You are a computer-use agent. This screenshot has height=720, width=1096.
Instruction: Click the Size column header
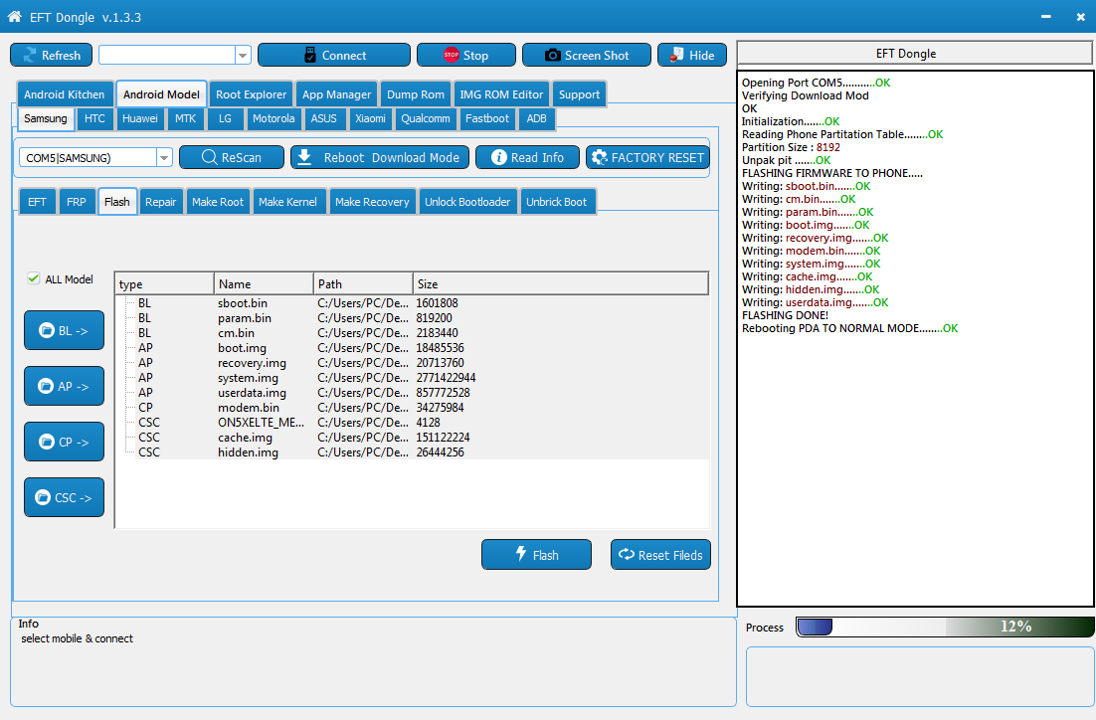tap(561, 283)
